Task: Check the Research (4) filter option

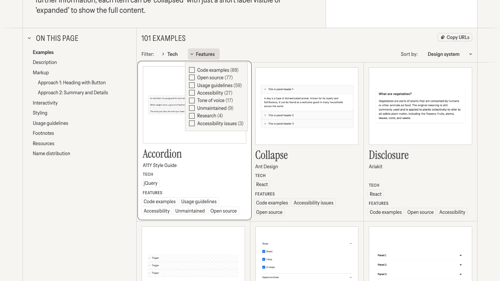Action: pyautogui.click(x=192, y=116)
